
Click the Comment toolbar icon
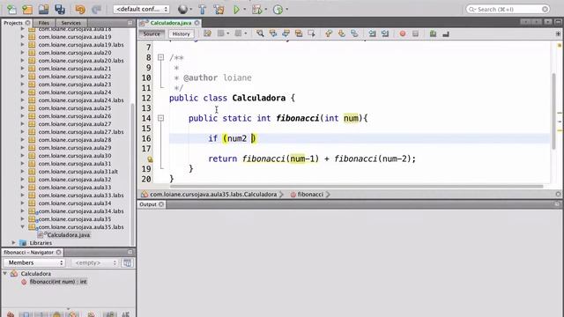433,33
